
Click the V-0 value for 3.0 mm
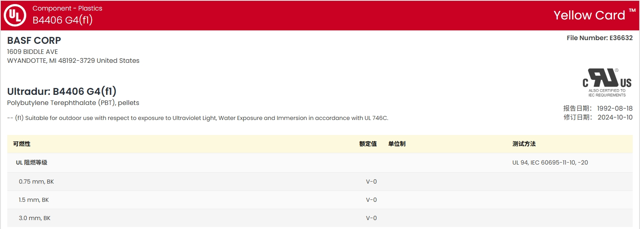coord(371,218)
